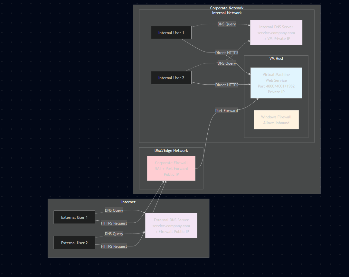The height and width of the screenshot is (277, 349).
Task: Select the Virtual Machine Web Service node
Action: click(x=276, y=83)
